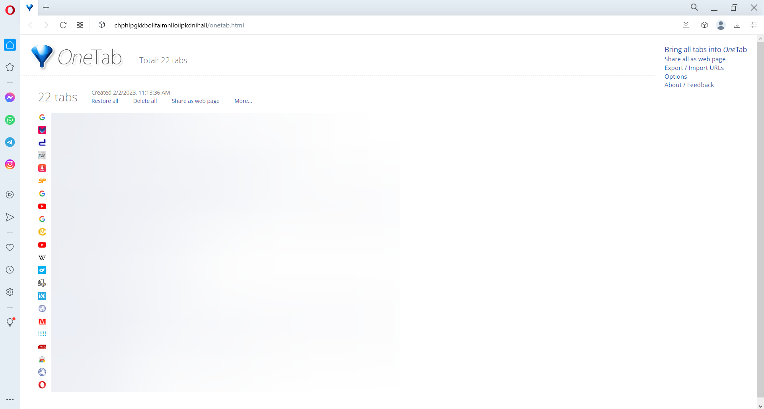Open Speed Dial start page grid icon
764x409 pixels.
point(80,25)
